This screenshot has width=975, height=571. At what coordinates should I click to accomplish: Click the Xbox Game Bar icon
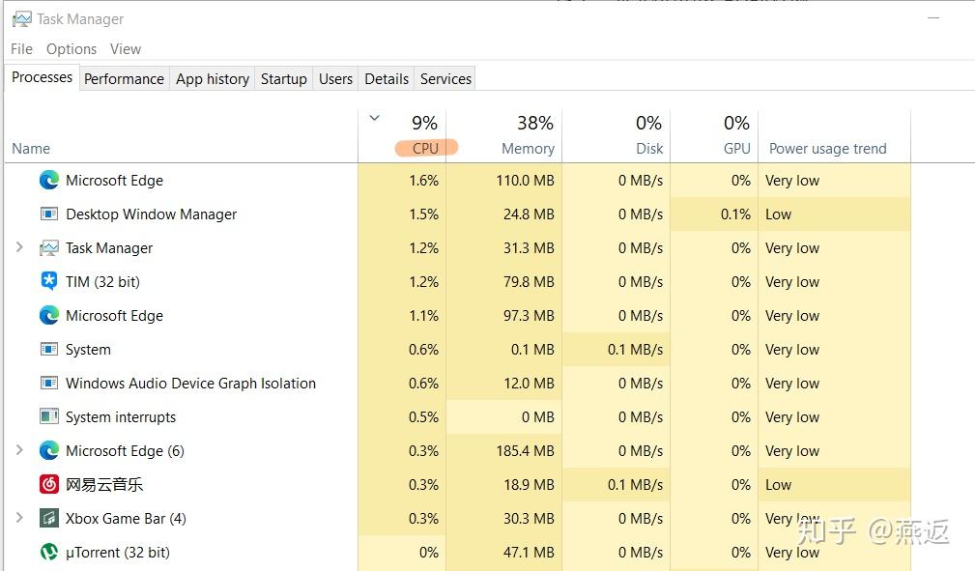coord(49,518)
